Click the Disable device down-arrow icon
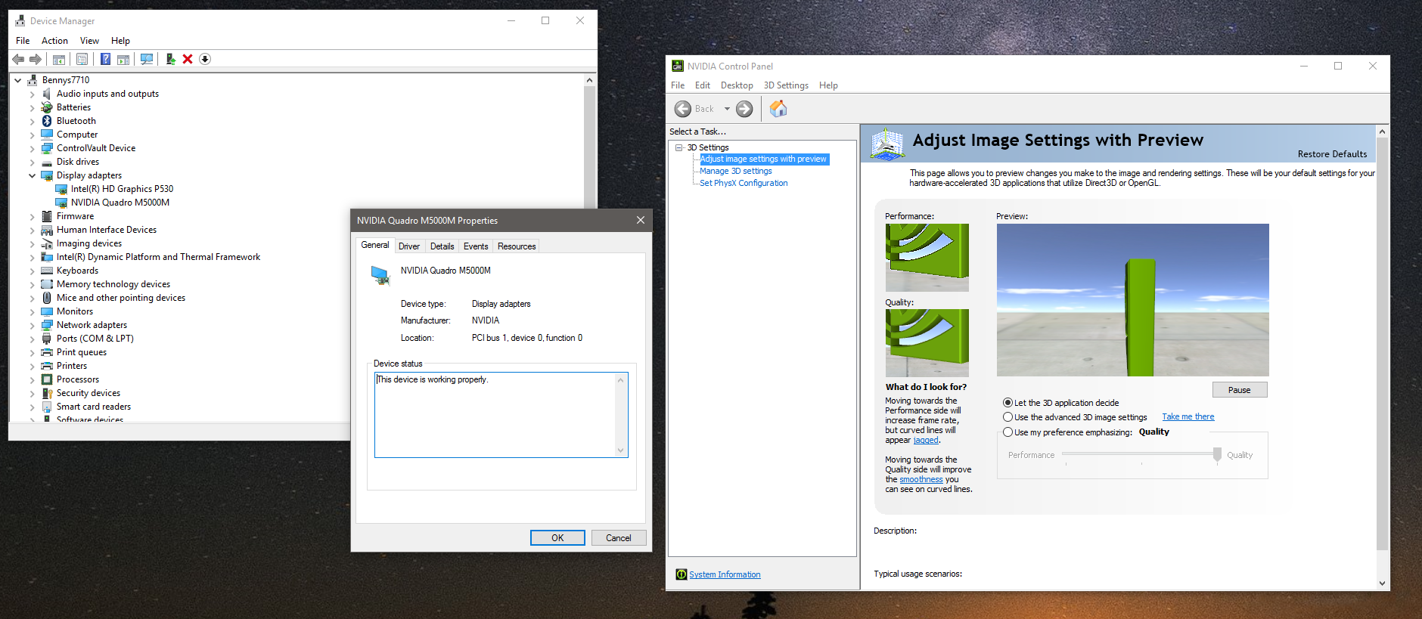The image size is (1422, 619). [x=205, y=59]
